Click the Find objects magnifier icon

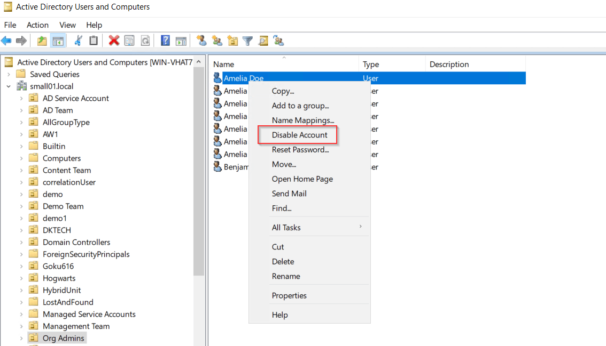(x=263, y=41)
